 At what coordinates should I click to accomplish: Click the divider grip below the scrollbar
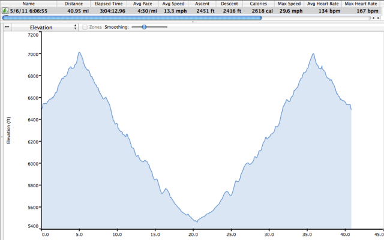point(192,22)
